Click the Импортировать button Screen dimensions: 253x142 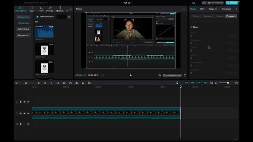pyautogui.click(x=45, y=17)
